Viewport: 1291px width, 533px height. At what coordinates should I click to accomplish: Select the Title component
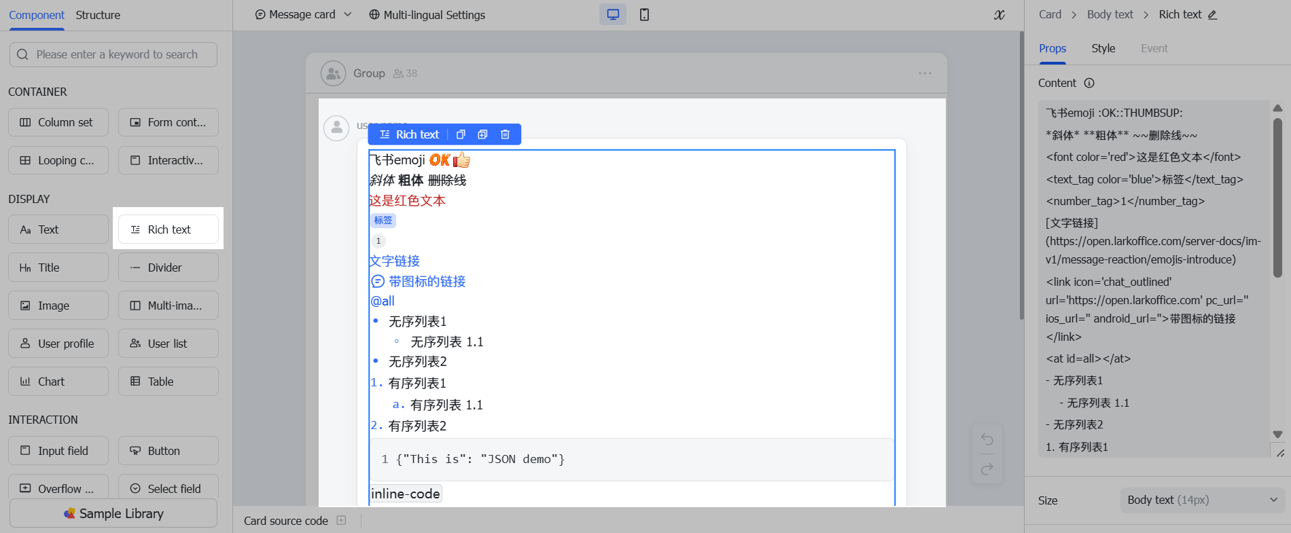(58, 268)
